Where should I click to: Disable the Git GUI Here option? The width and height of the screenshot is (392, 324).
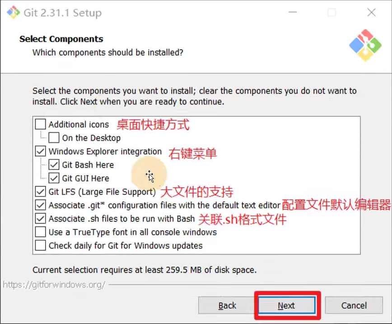[x=54, y=178]
